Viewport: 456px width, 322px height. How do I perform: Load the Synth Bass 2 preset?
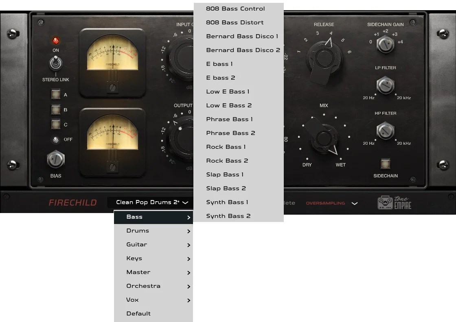point(239,216)
